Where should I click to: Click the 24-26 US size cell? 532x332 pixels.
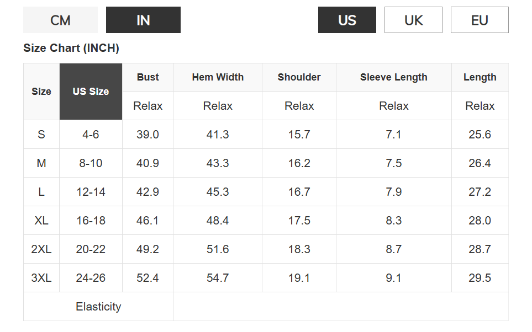click(91, 278)
